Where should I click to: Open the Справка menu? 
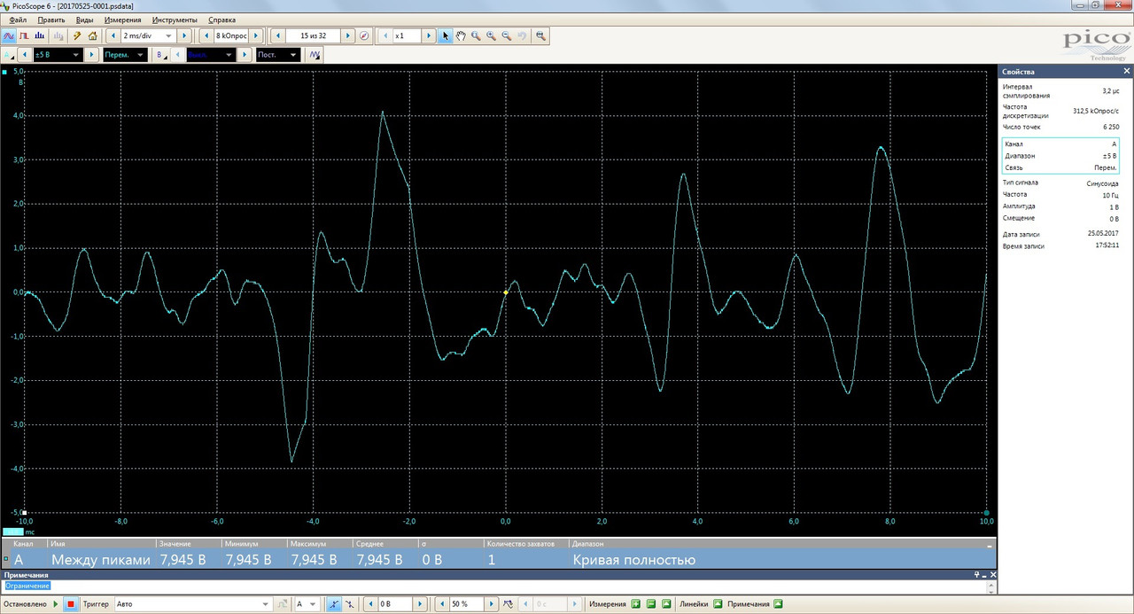pos(221,19)
